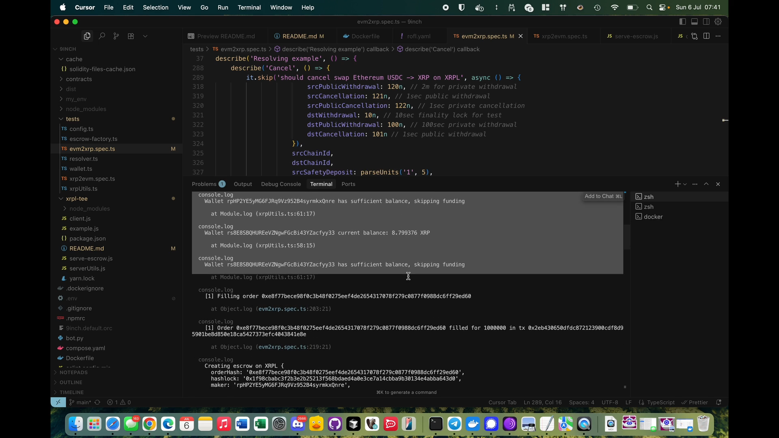Open Terminal menu in menu bar
Image resolution: width=779 pixels, height=438 pixels.
coord(249,7)
